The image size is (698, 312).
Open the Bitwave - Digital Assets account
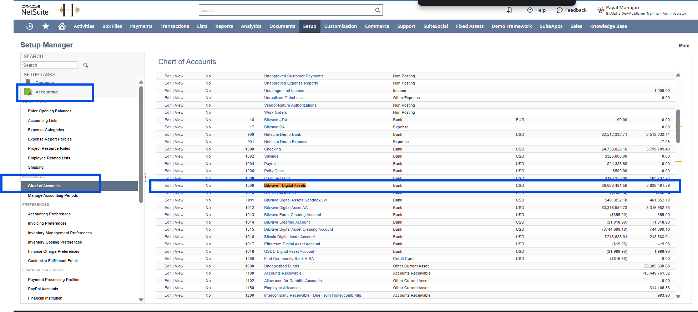pyautogui.click(x=285, y=185)
